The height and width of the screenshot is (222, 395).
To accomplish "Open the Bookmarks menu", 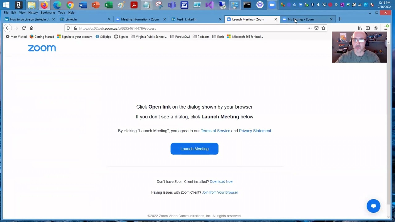I will 48,13.
